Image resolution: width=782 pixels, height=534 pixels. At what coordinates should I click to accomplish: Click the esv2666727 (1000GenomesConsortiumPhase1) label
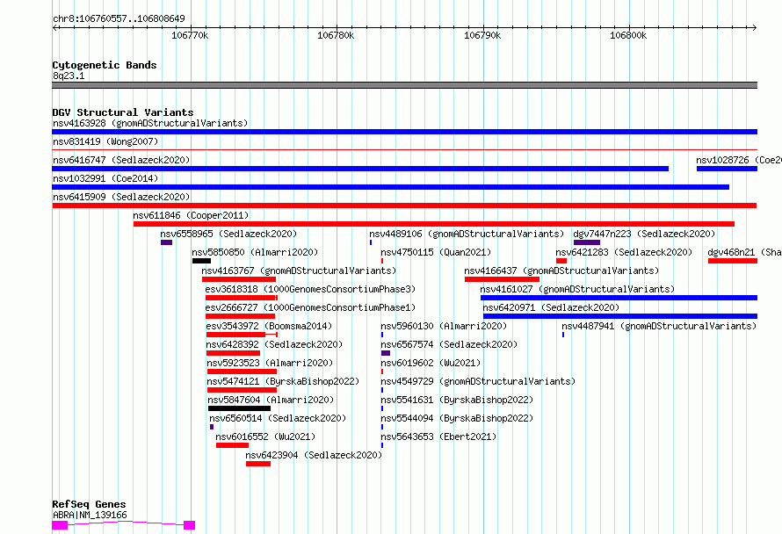coord(310,307)
